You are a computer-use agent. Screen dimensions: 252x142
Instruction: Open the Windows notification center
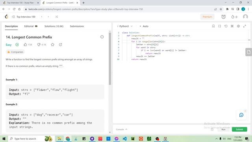(x=247, y=138)
